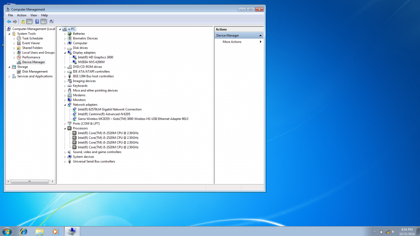Collapse the Processors category
The image size is (420, 236).
click(65, 128)
